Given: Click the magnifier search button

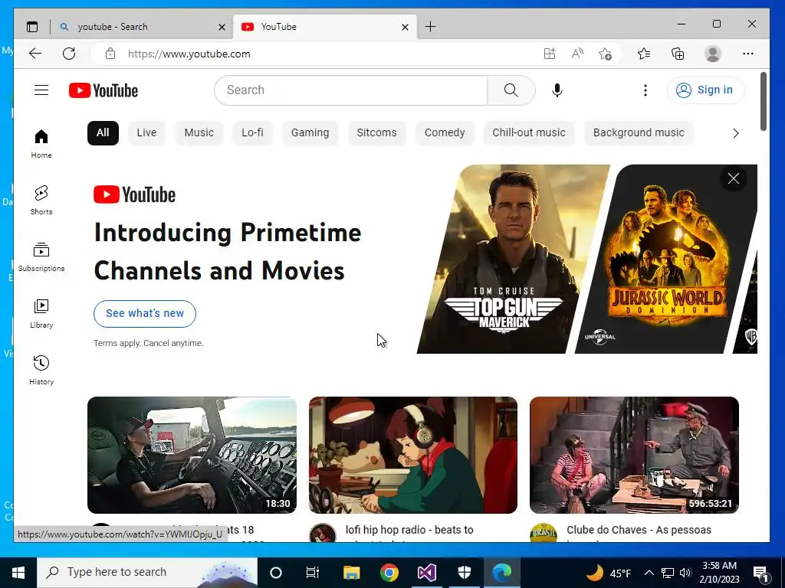Looking at the screenshot, I should coord(511,90).
